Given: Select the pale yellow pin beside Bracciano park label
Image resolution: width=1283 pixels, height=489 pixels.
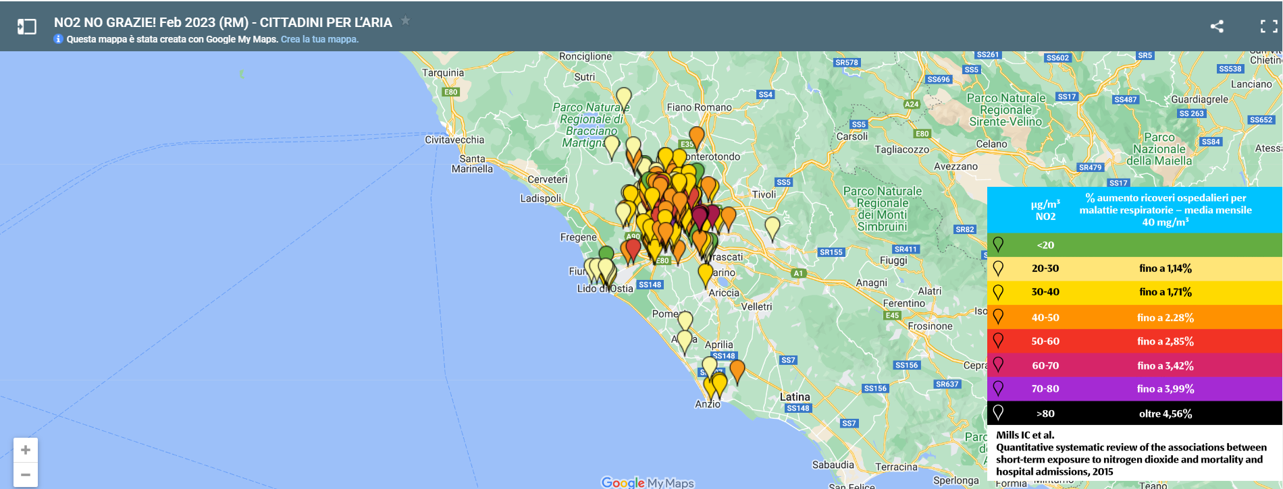Looking at the screenshot, I should (612, 147).
